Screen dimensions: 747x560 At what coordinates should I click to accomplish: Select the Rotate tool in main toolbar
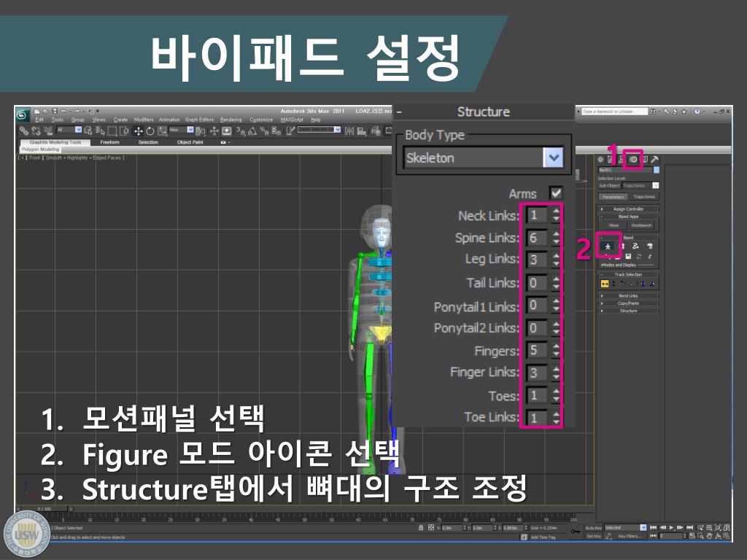click(150, 131)
